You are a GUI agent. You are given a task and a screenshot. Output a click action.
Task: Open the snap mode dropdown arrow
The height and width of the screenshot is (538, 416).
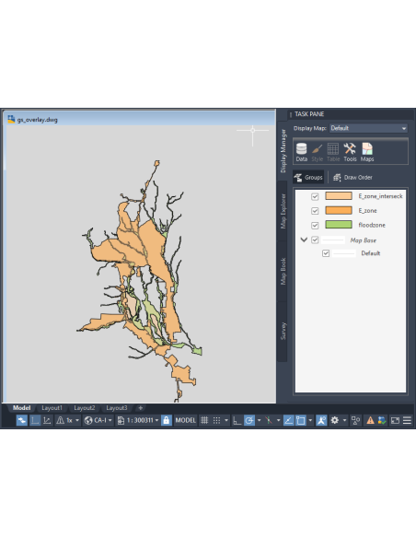click(226, 420)
